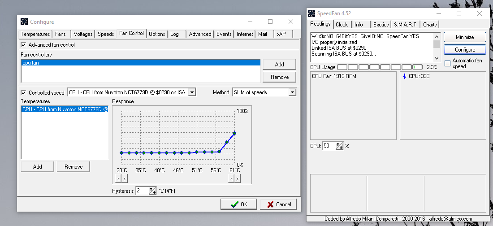This screenshot has height=226, width=493.
Task: Click the Configure button in SpeedFan window
Action: [x=465, y=50]
